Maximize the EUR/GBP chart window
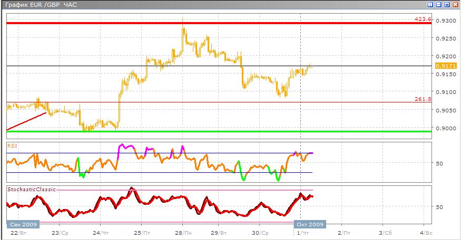The image size is (461, 240). pos(447,5)
